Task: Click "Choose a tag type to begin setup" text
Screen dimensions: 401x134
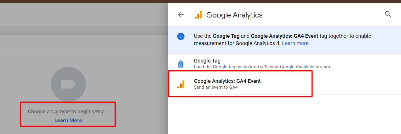Action: tap(68, 112)
